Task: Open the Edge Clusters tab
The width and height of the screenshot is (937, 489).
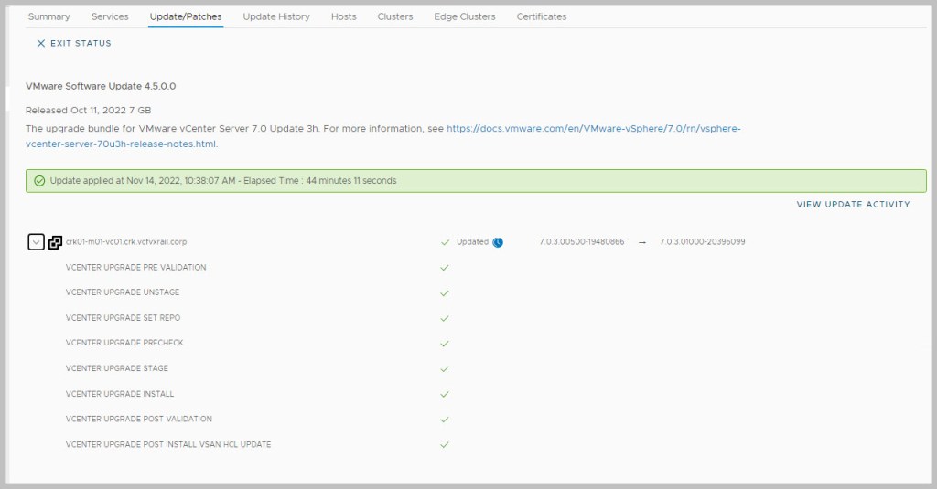Action: point(465,16)
